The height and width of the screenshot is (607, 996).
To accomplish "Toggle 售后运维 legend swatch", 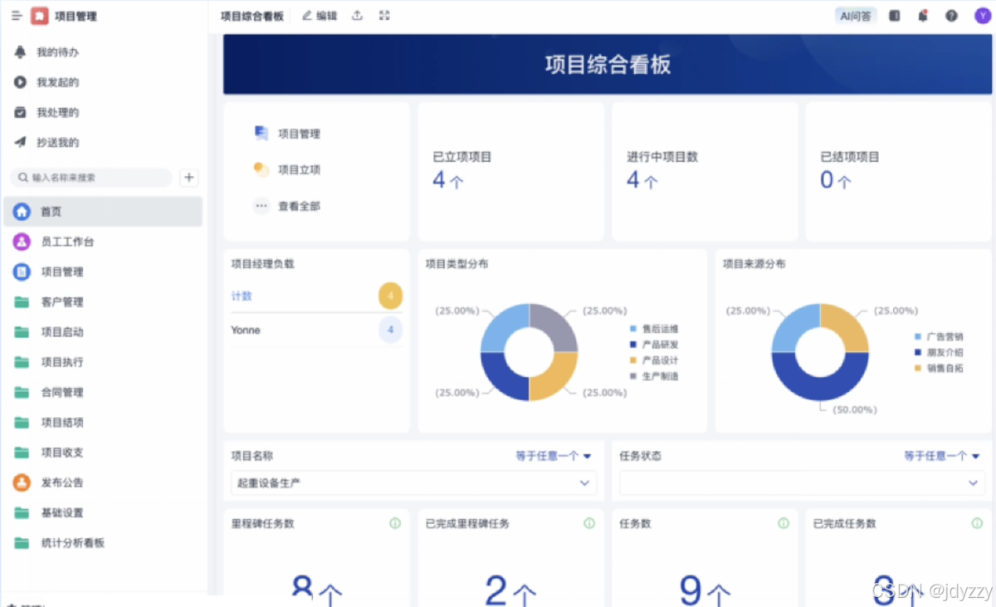I will [634, 329].
